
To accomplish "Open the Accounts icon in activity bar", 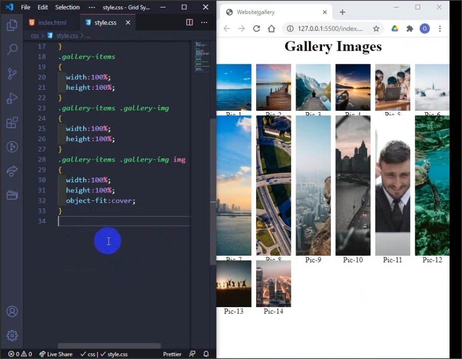I will [12, 312].
